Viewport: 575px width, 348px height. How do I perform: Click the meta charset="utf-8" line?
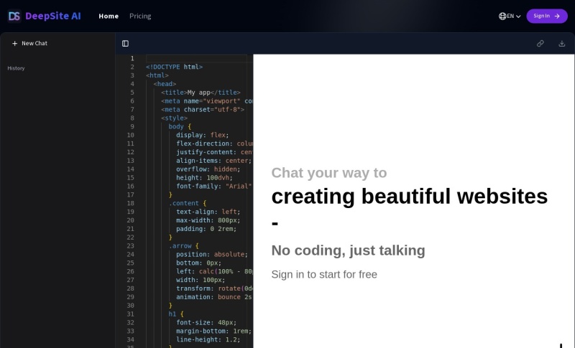point(203,109)
